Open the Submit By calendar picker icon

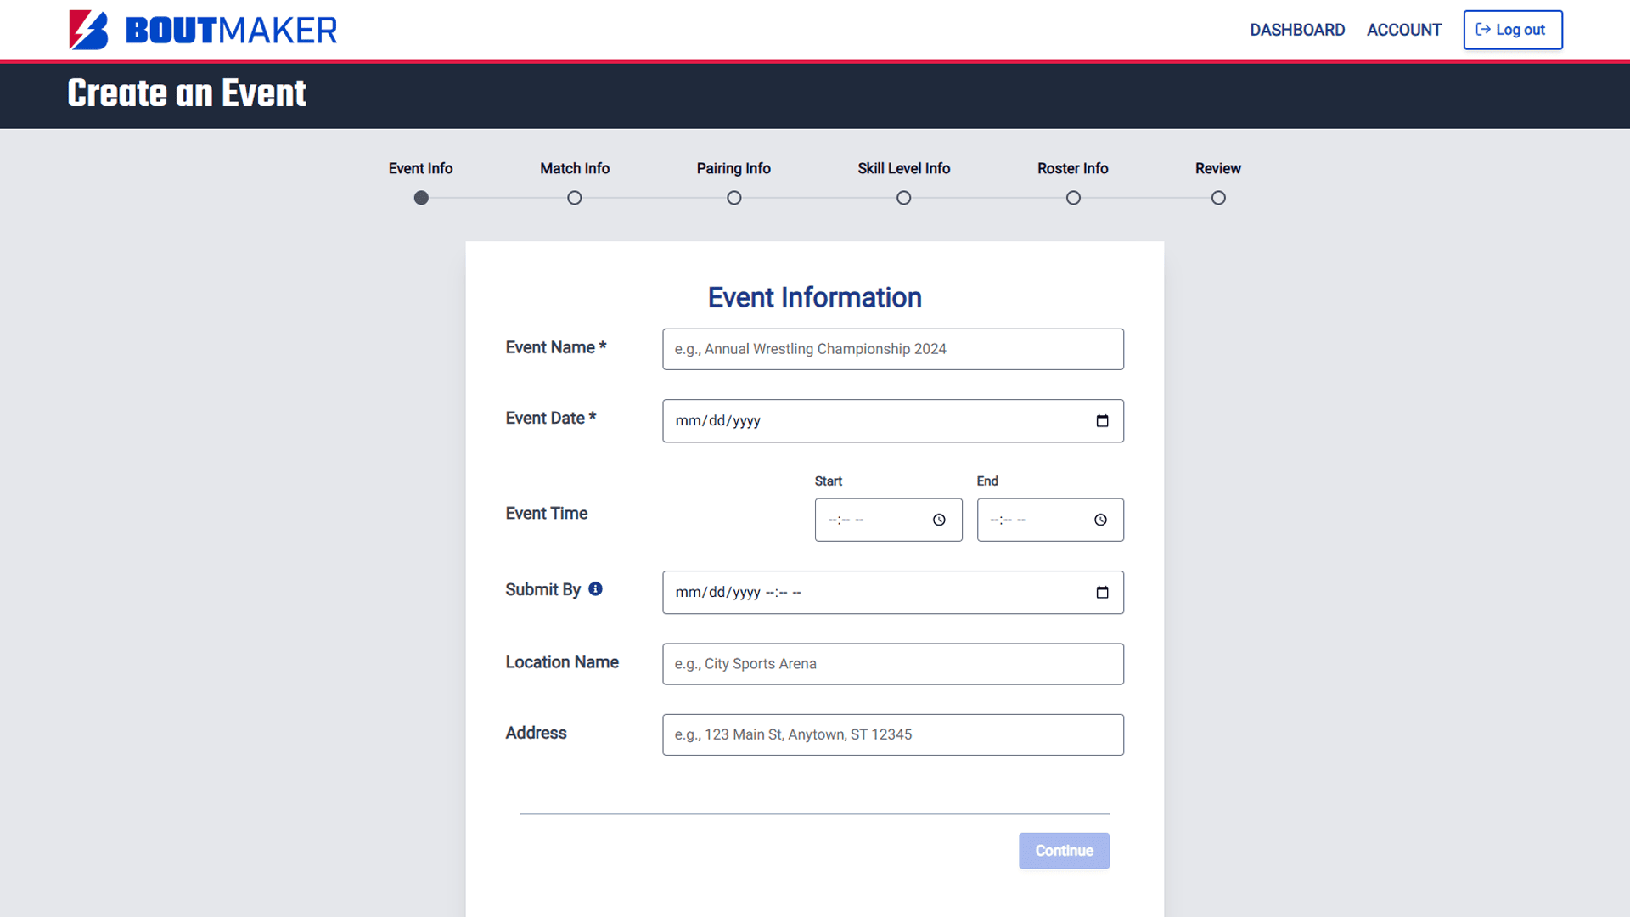click(1102, 593)
